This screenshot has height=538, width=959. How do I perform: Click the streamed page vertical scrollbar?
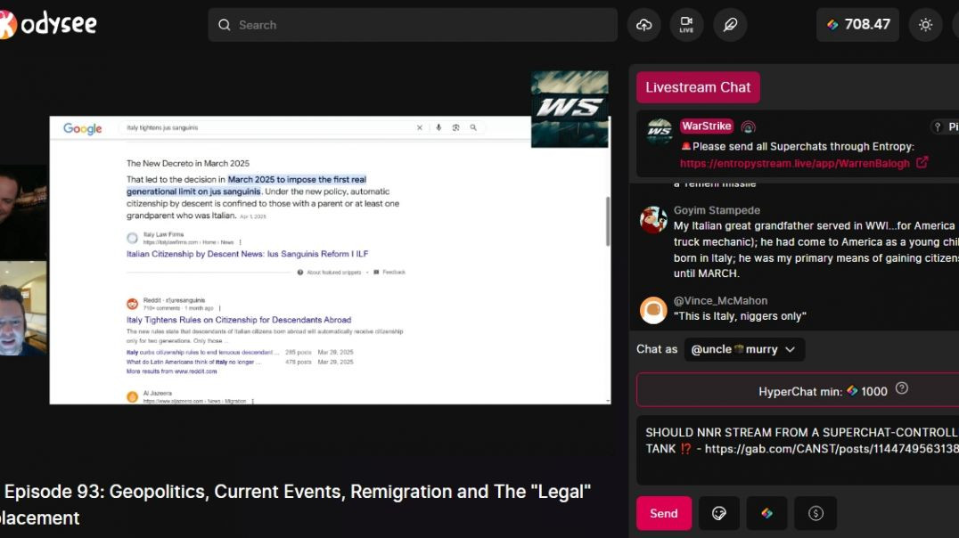click(607, 221)
